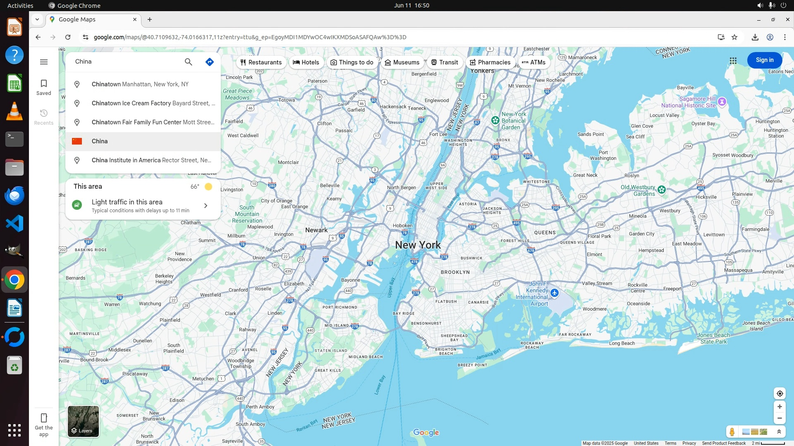Bookmark this tab with the star icon
The image size is (794, 446).
pyautogui.click(x=734, y=37)
